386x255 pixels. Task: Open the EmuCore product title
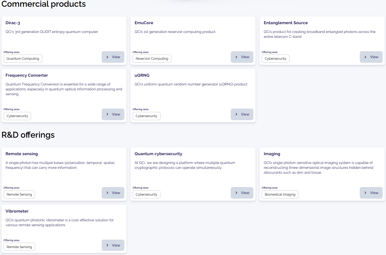[x=144, y=23]
